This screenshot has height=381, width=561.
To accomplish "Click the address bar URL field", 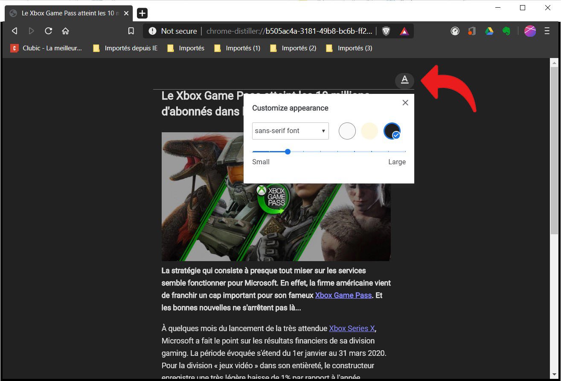I will coord(289,31).
